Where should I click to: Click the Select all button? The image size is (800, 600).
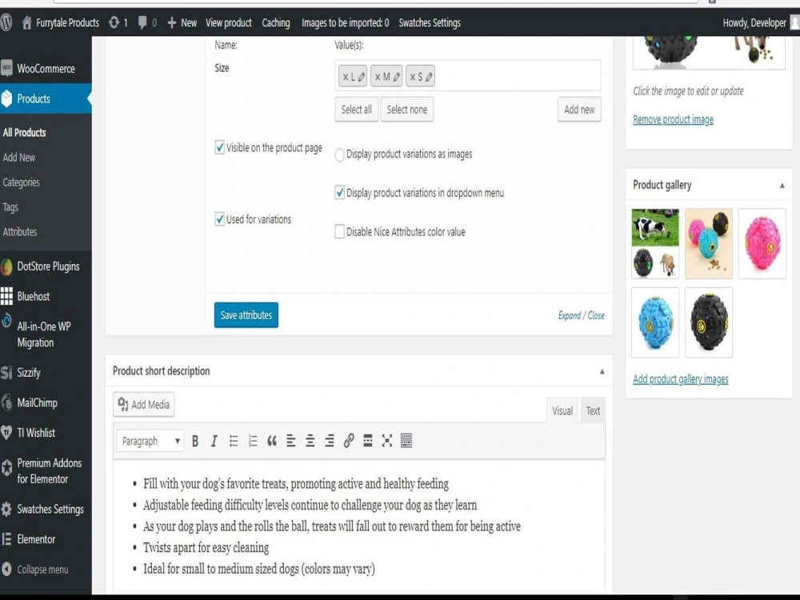[357, 109]
